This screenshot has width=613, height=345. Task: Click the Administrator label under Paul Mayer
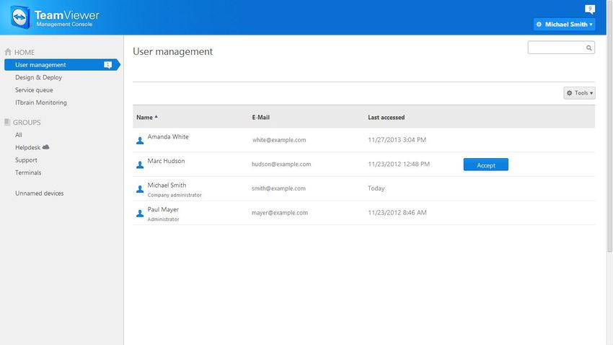163,219
